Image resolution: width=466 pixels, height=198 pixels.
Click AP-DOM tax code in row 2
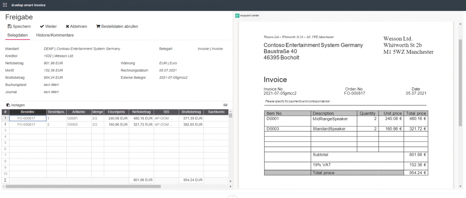166,125
